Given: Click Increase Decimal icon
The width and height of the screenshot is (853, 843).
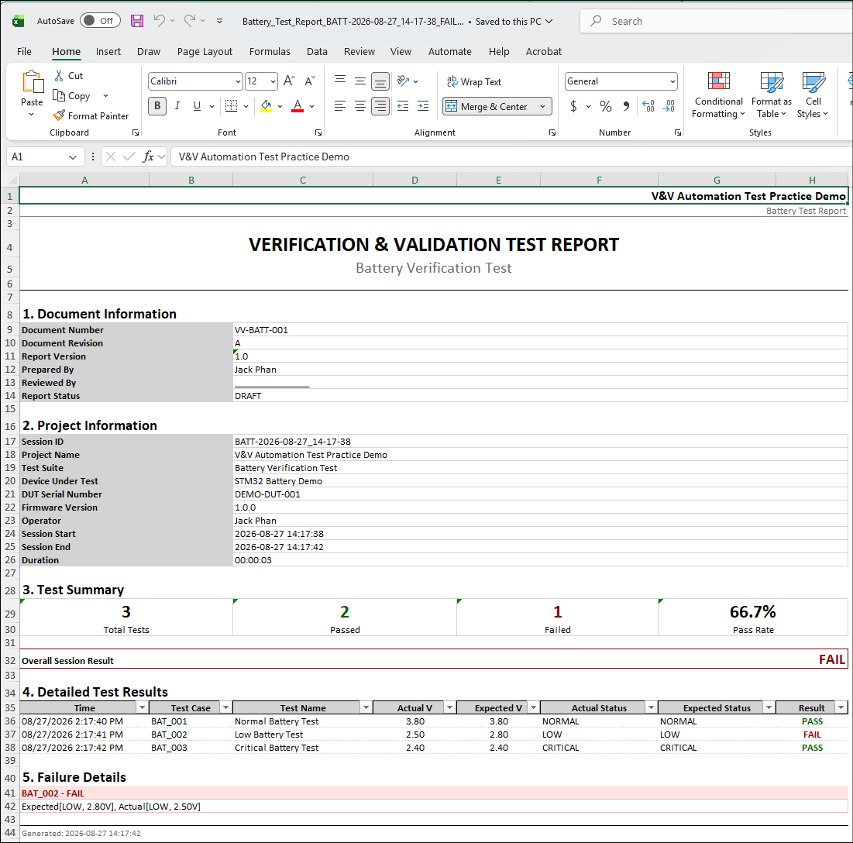Looking at the screenshot, I should coord(648,106).
